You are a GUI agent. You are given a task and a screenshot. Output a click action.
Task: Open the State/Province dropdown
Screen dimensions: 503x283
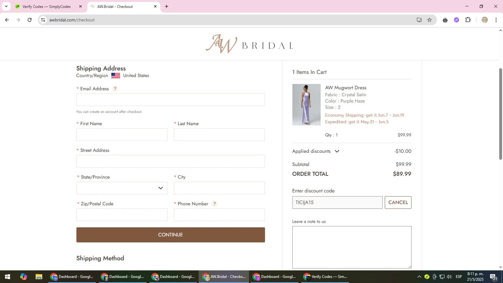(122, 188)
